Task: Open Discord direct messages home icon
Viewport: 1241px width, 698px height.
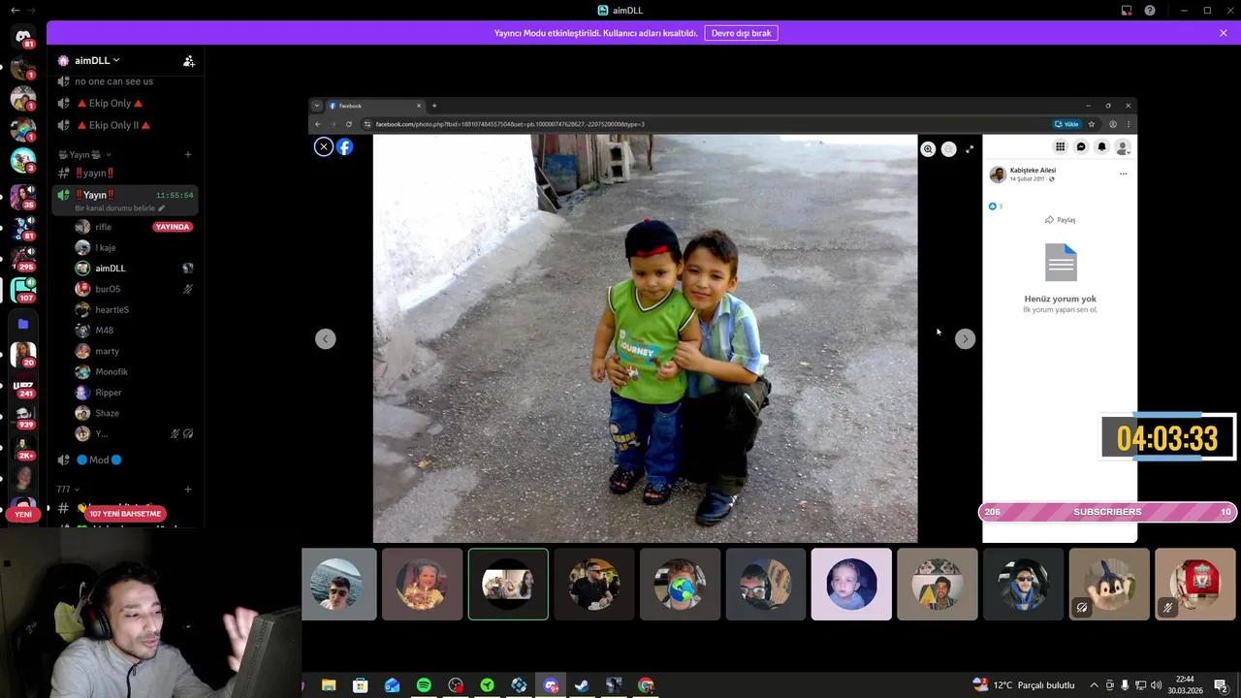Action: [x=23, y=37]
